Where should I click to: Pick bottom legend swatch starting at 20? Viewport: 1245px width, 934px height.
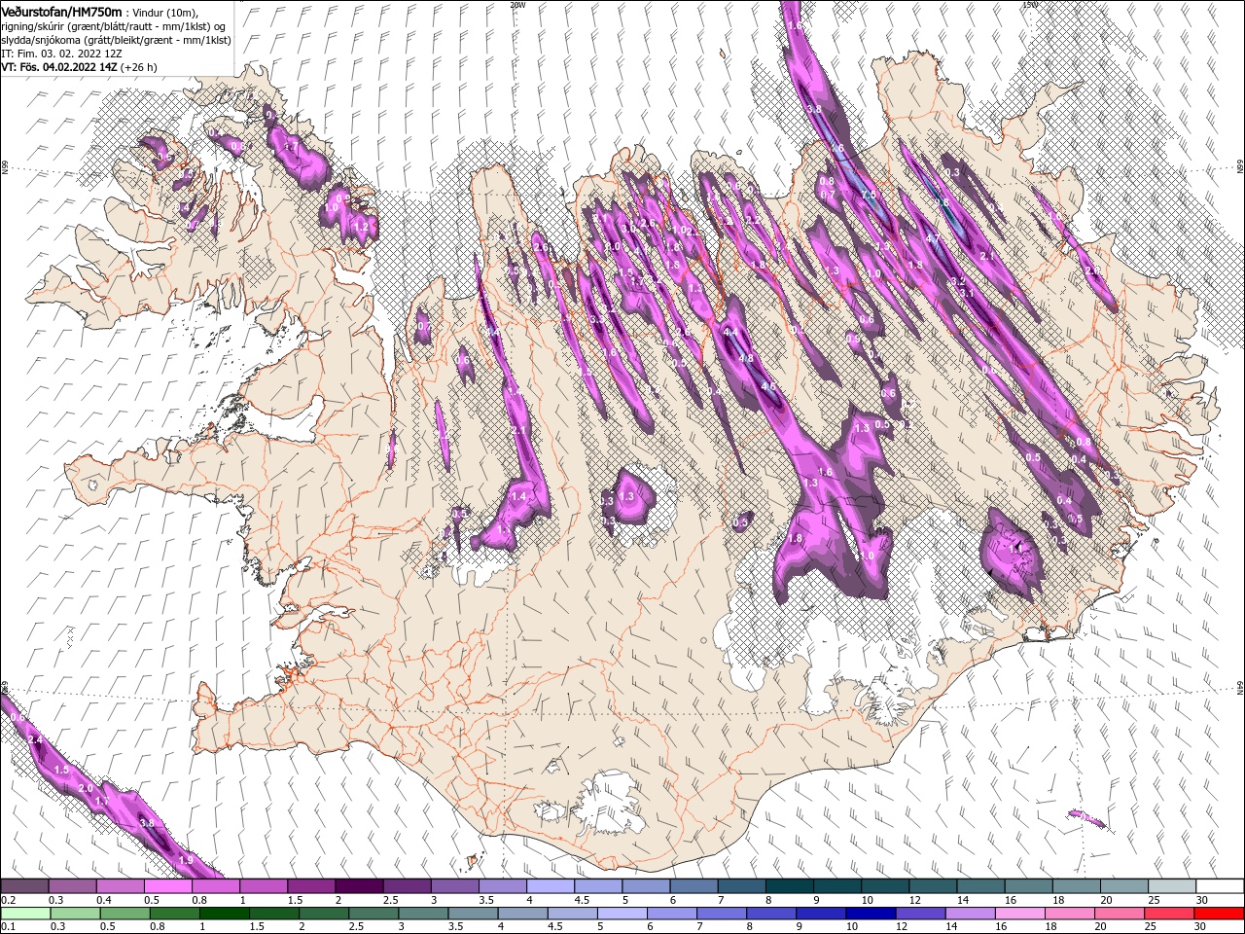(1120, 914)
